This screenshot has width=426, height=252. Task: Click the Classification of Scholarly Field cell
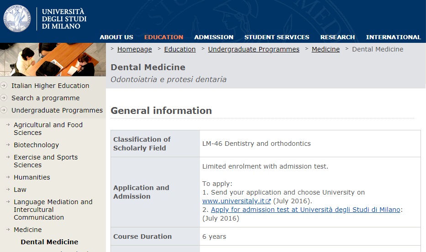tap(155, 144)
